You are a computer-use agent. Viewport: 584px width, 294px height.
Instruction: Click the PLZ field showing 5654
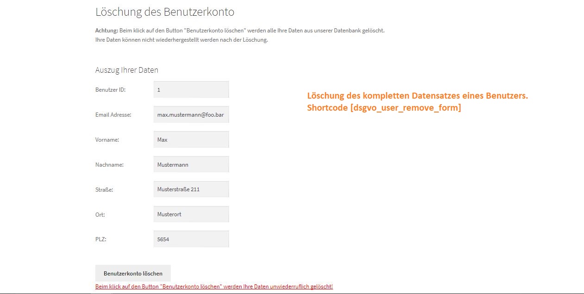coord(191,239)
